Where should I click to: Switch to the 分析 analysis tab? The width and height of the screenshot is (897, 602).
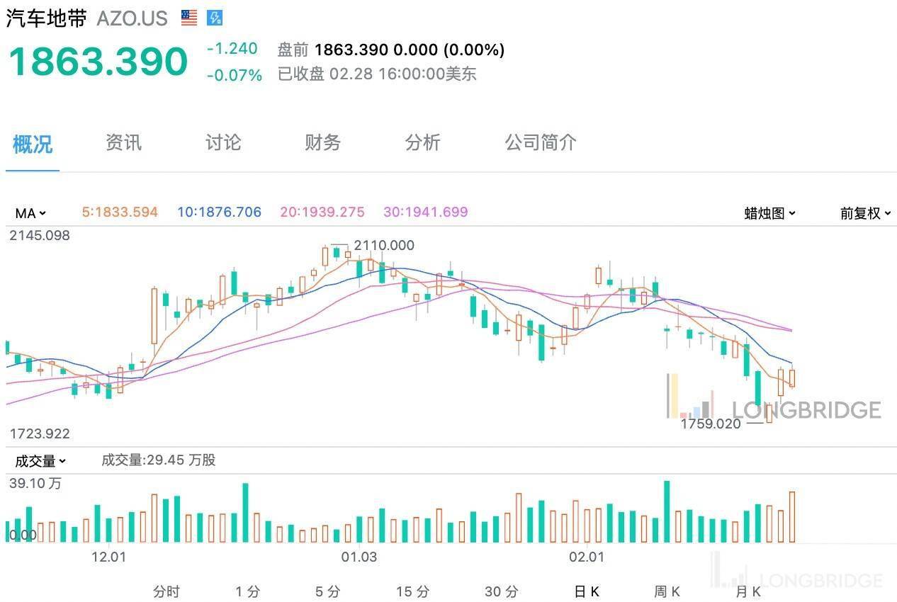click(x=422, y=143)
